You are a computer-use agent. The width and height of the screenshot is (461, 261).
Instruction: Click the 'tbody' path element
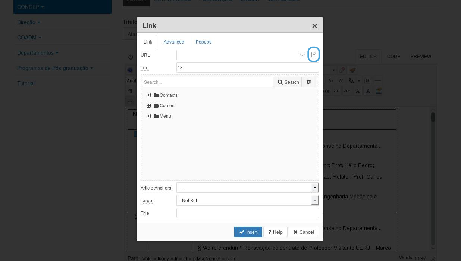point(163,258)
